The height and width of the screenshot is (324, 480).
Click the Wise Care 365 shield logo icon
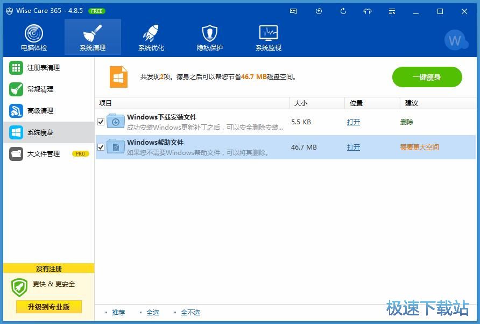10,11
